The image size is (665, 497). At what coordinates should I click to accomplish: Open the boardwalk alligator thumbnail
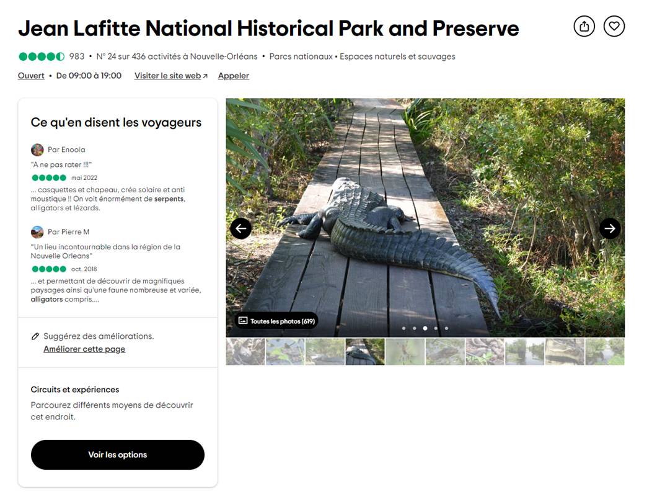point(365,352)
